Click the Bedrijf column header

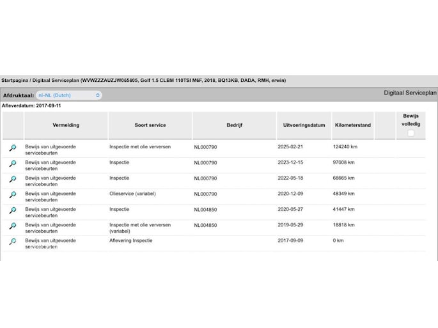pos(233,125)
